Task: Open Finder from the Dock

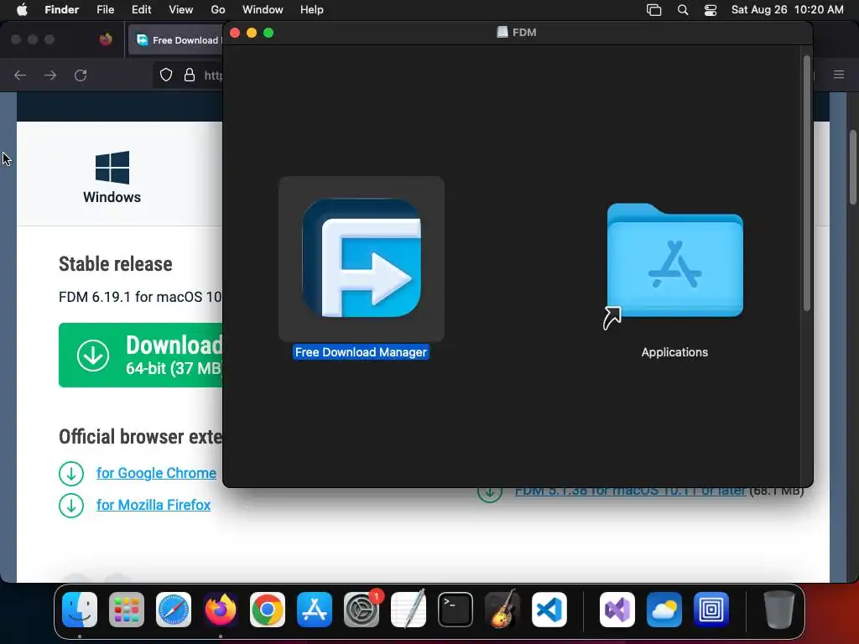Action: 80,610
